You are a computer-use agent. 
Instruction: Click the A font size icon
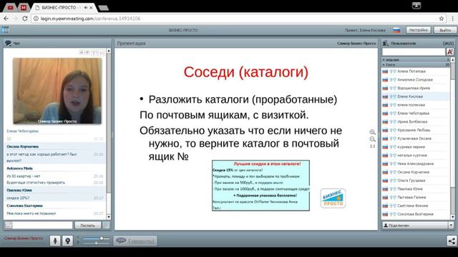point(450,52)
